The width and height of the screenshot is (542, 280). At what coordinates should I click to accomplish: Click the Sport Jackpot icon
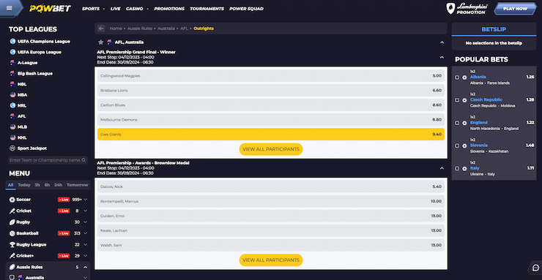[12, 148]
